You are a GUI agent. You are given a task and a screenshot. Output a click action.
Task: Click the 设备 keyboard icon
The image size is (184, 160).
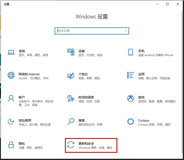(x=71, y=52)
